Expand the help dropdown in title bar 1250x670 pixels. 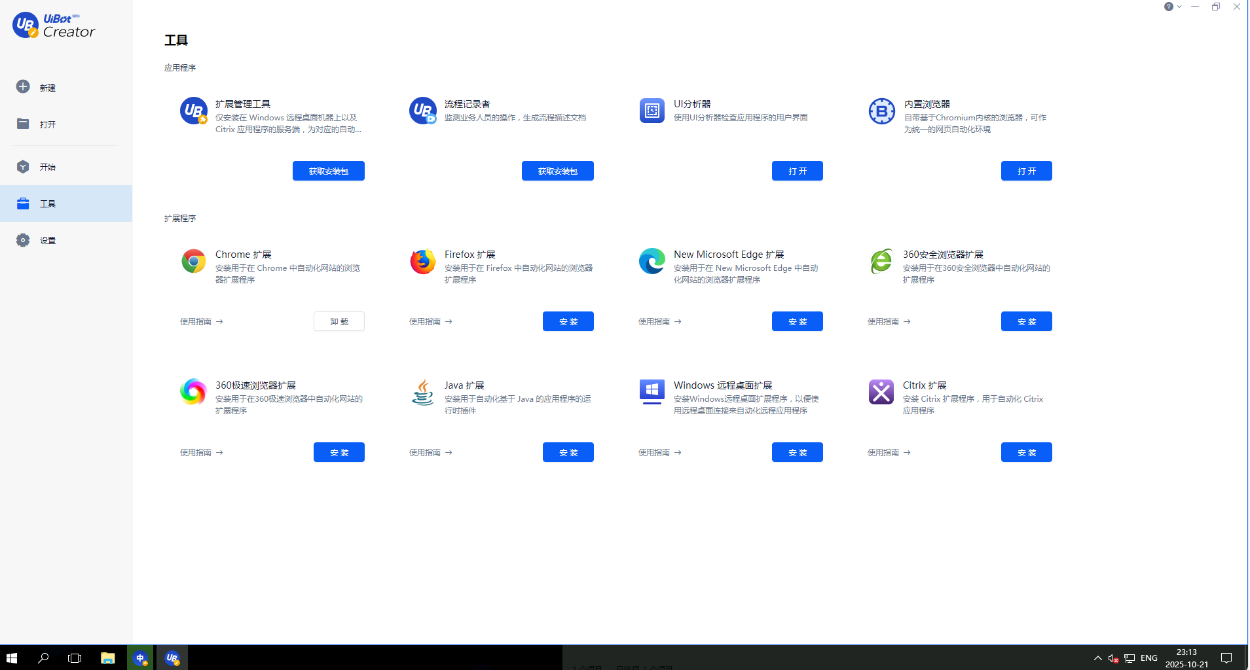[x=1172, y=7]
